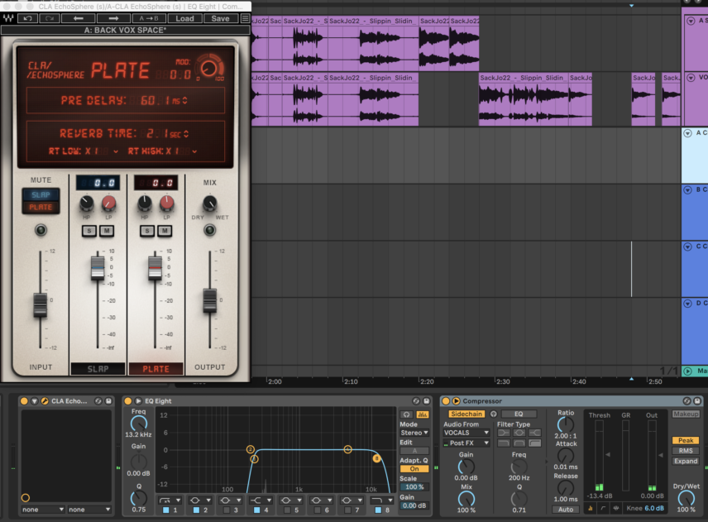Toggle EQ Eight audition headphone mode
Image resolution: width=708 pixels, height=522 pixels.
point(406,414)
